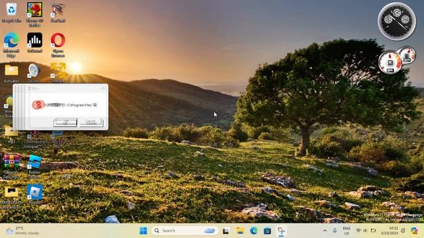Launch the yellow VMware shortcut
This screenshot has height=238, width=424.
[x=58, y=72]
